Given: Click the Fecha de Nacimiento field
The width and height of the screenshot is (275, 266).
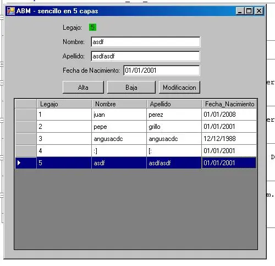Looking at the screenshot, I should pos(162,70).
